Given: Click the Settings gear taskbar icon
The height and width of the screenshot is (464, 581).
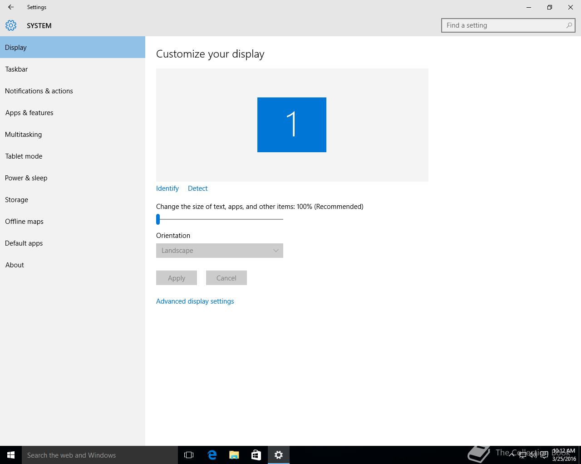Looking at the screenshot, I should click(278, 455).
